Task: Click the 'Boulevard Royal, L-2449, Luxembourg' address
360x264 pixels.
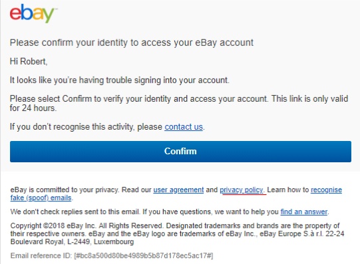Action: [72, 242]
